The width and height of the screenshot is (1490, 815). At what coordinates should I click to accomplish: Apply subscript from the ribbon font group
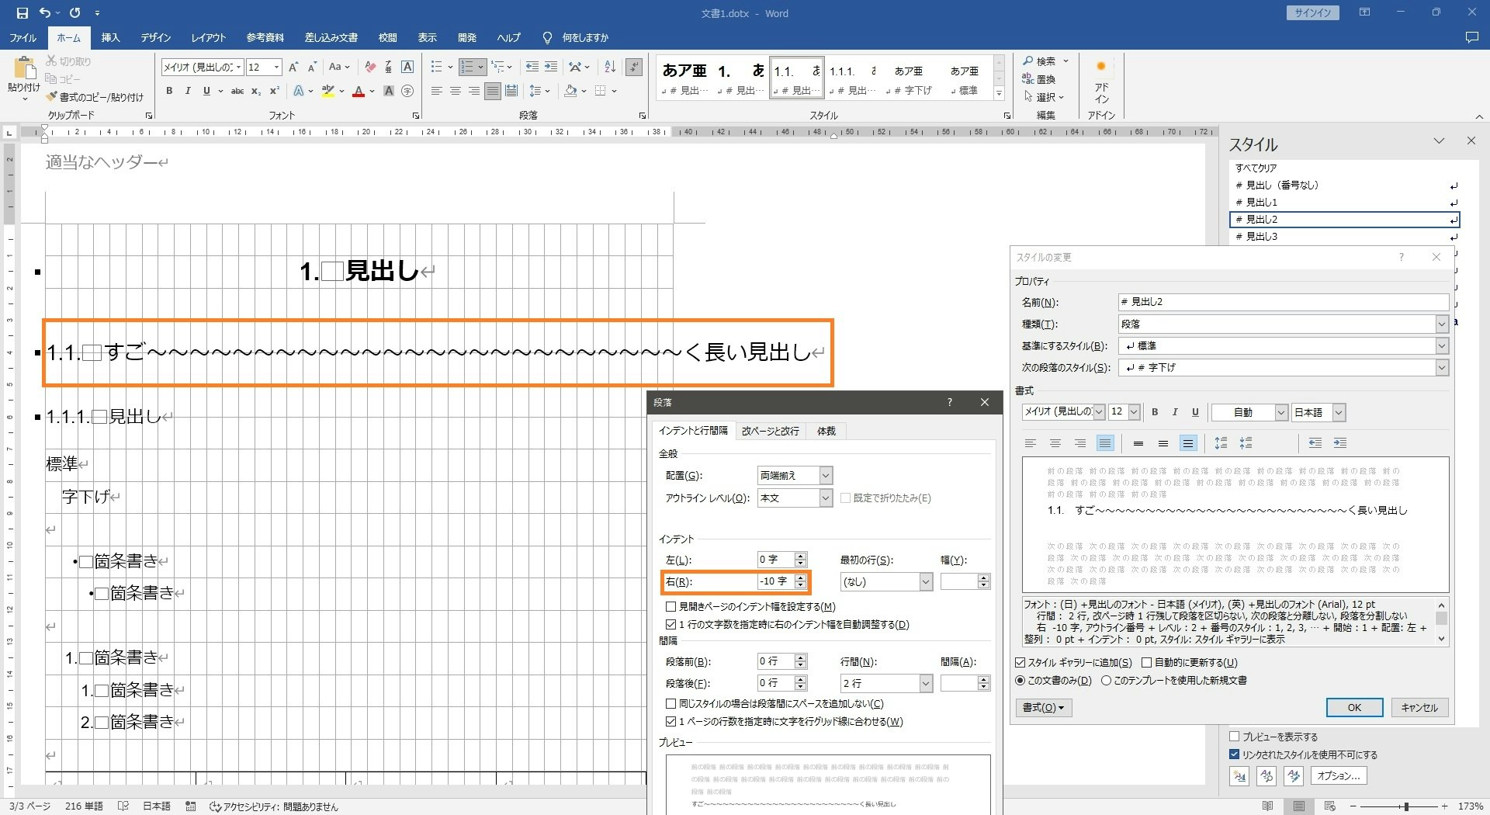click(256, 91)
